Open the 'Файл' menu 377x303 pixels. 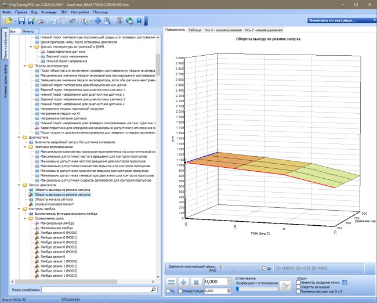[x=7, y=12]
